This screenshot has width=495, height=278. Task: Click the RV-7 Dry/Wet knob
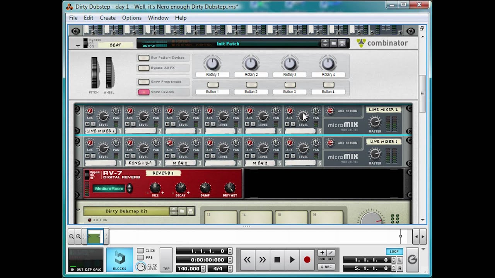230,188
